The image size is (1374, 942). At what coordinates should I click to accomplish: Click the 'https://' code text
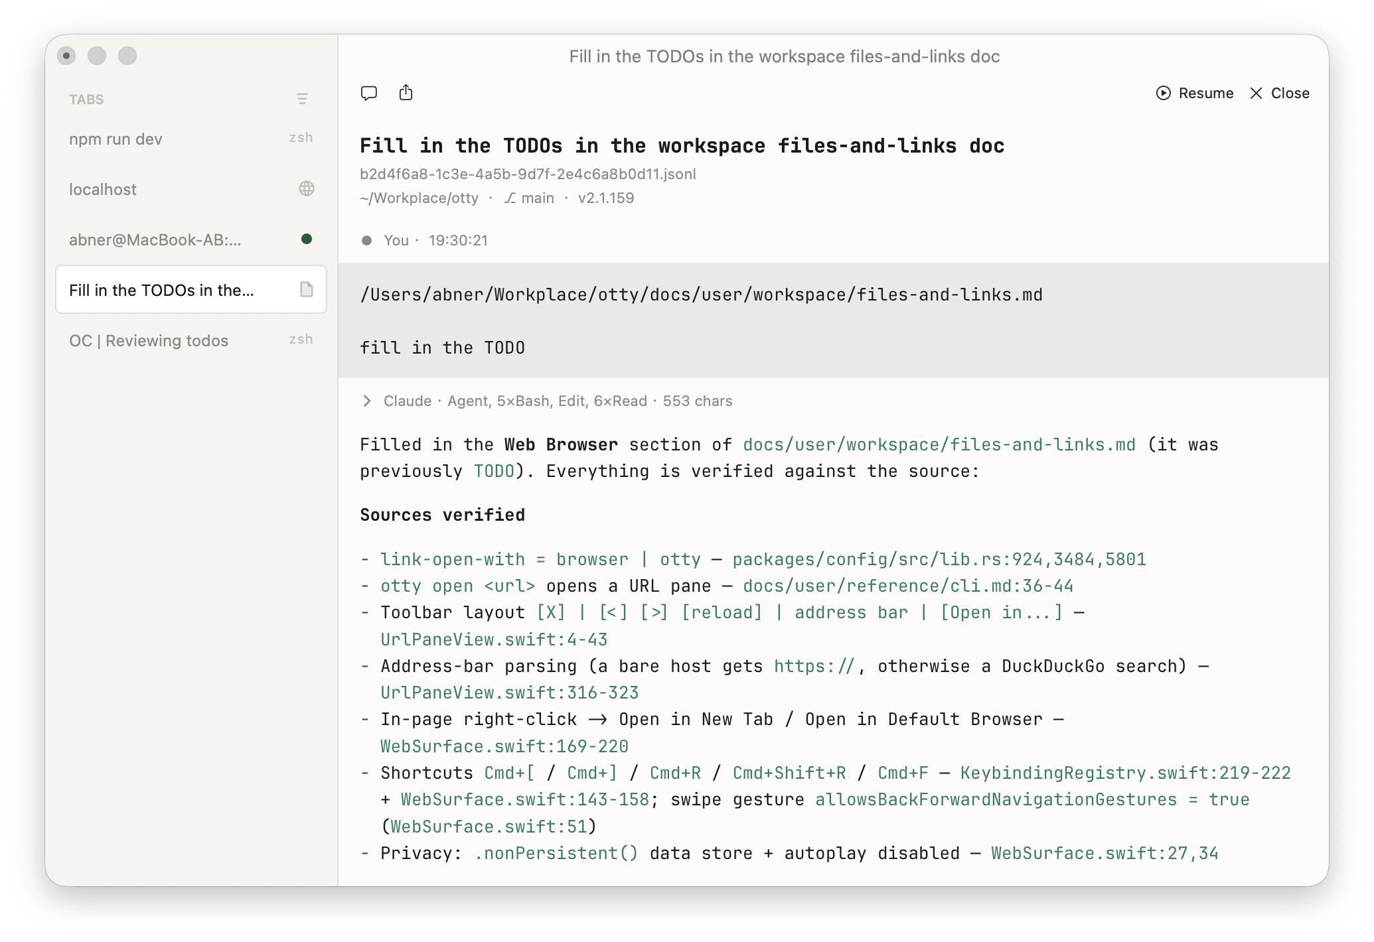tap(814, 666)
